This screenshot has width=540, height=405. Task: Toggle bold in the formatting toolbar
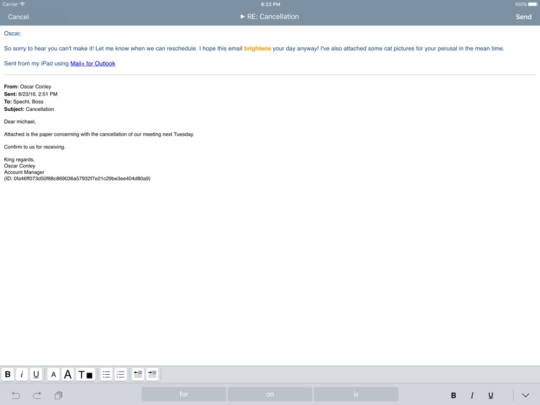pos(8,374)
